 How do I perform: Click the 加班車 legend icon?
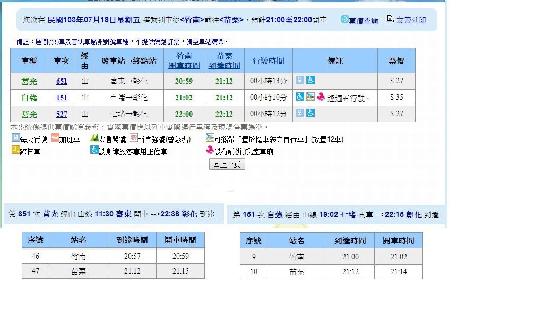[x=55, y=137]
